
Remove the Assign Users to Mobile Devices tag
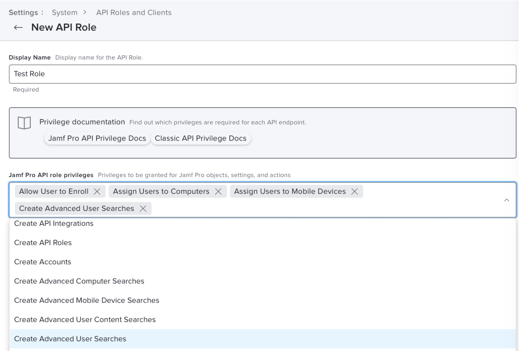tap(354, 192)
